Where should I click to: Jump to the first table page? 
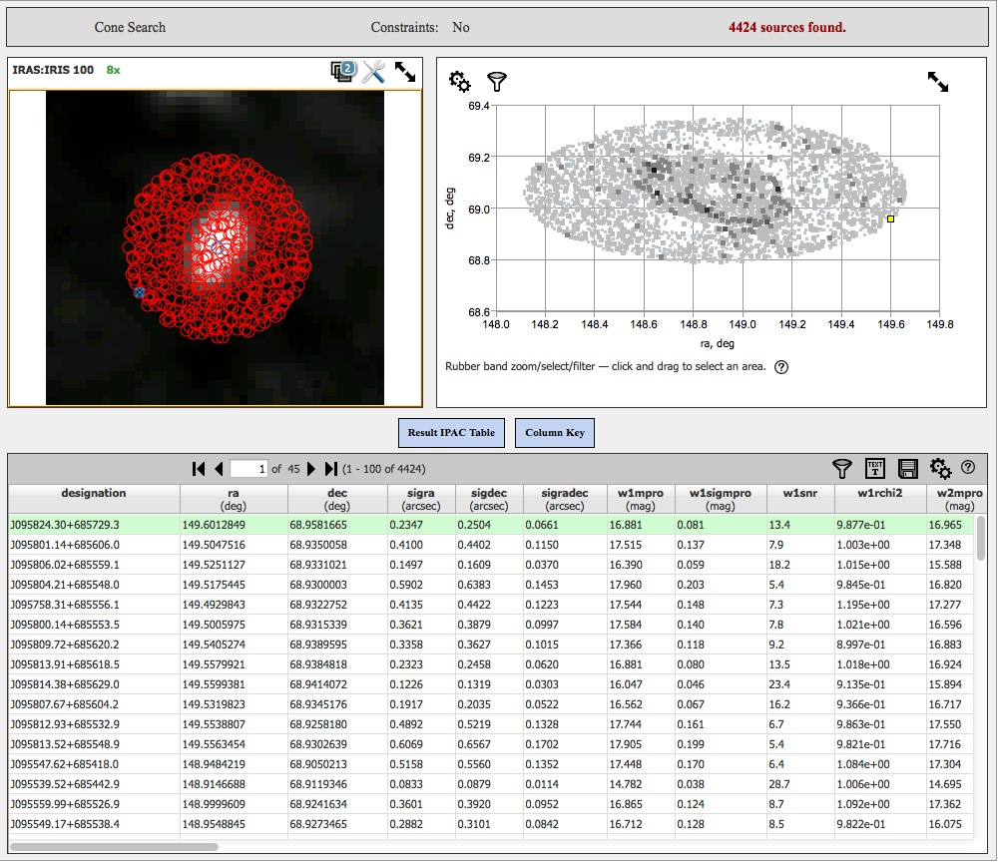point(199,469)
